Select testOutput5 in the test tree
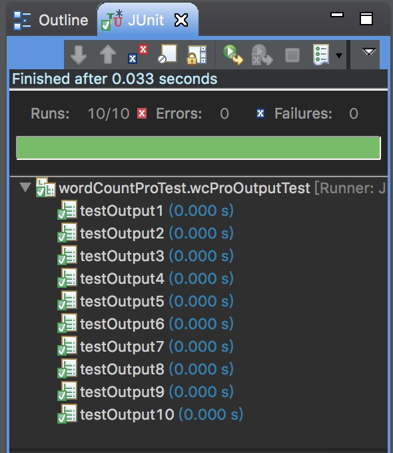 tap(157, 301)
